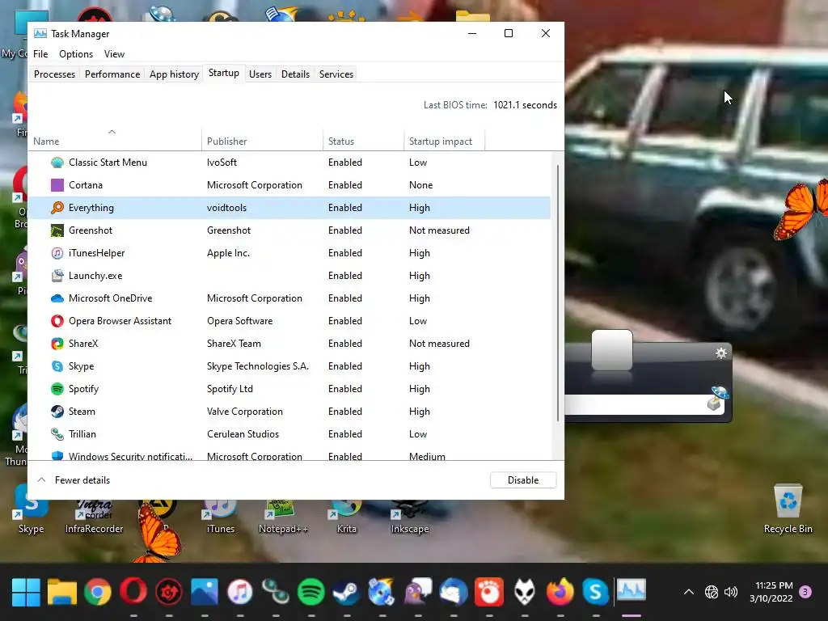Switch to the Services tab
The height and width of the screenshot is (621, 828).
coord(336,74)
